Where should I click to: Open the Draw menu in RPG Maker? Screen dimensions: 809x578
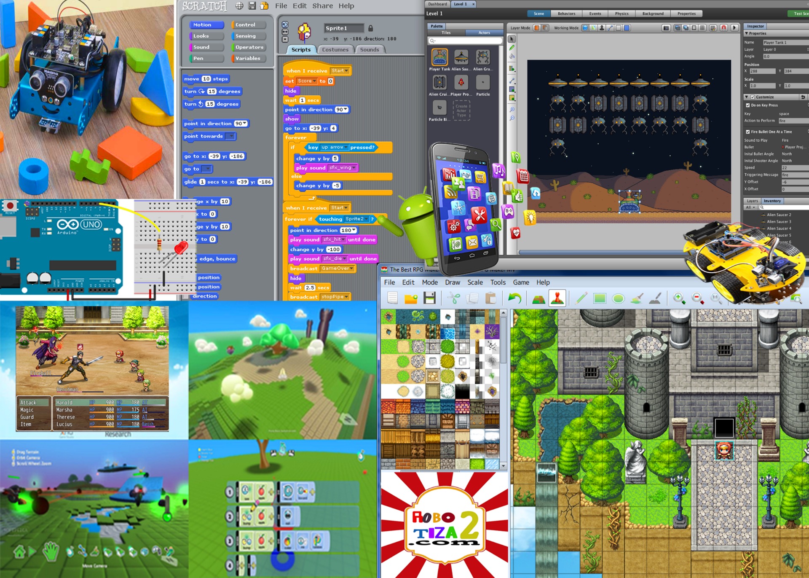pos(452,282)
